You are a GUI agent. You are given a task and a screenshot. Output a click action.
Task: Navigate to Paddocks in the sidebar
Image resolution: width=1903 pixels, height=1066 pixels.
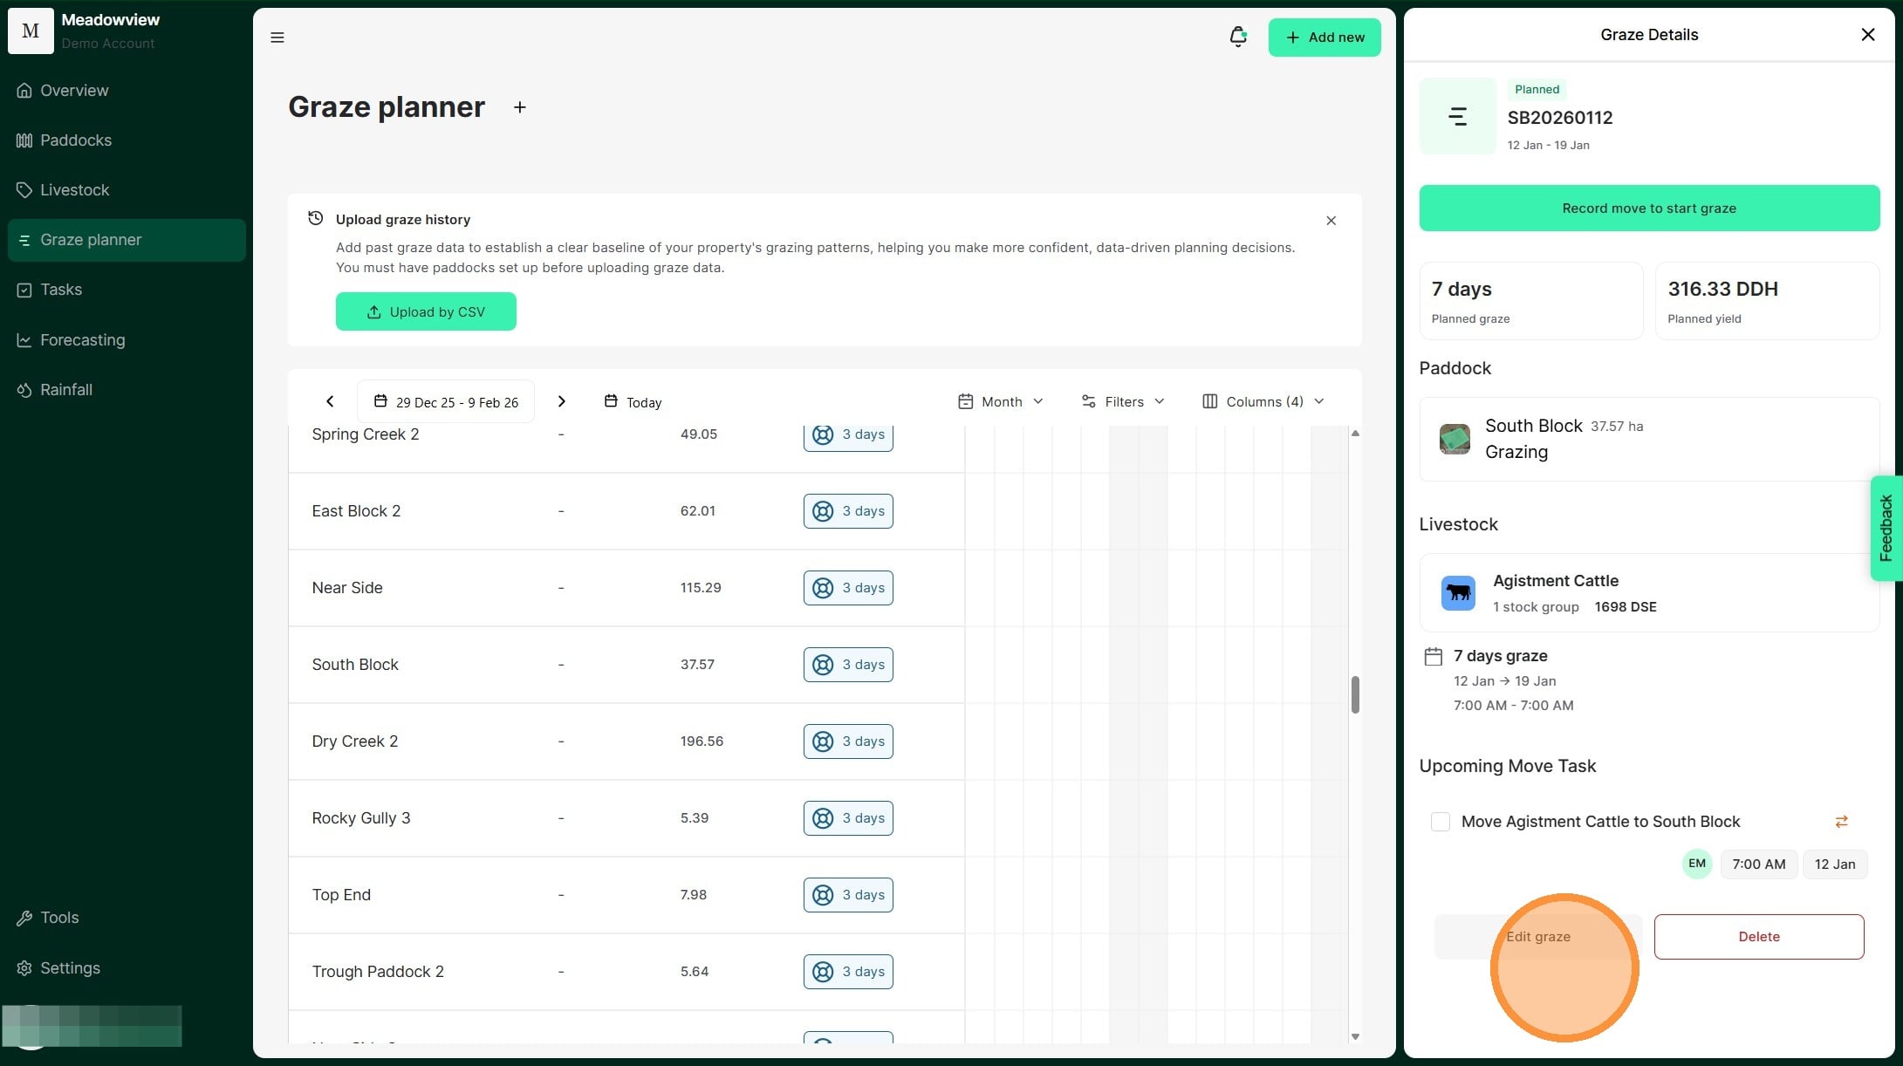(x=75, y=140)
